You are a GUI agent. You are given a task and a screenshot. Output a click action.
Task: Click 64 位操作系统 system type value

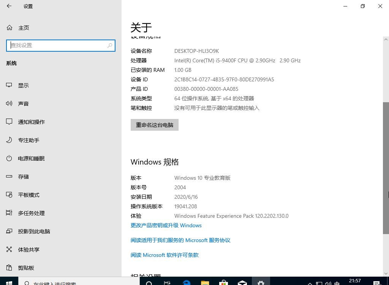point(214,98)
